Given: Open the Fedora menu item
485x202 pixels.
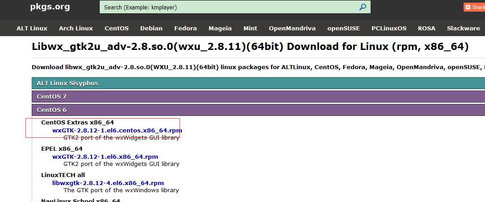Looking at the screenshot, I should point(186,29).
